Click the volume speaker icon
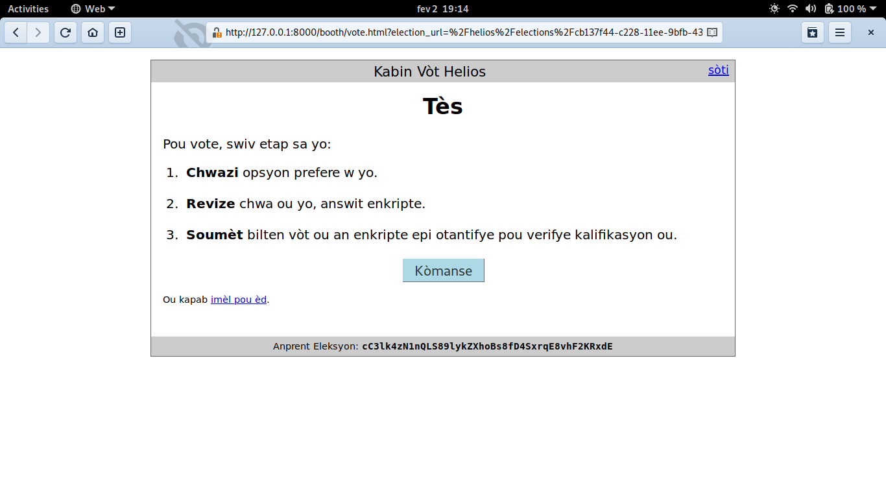886x498 pixels. (811, 8)
